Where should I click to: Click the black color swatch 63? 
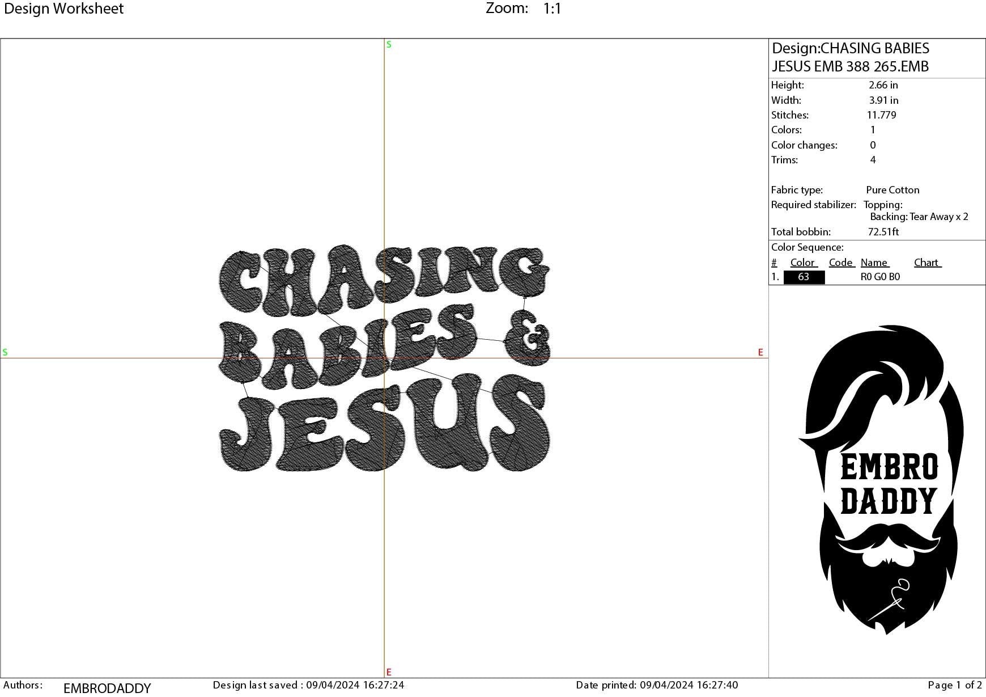point(804,277)
